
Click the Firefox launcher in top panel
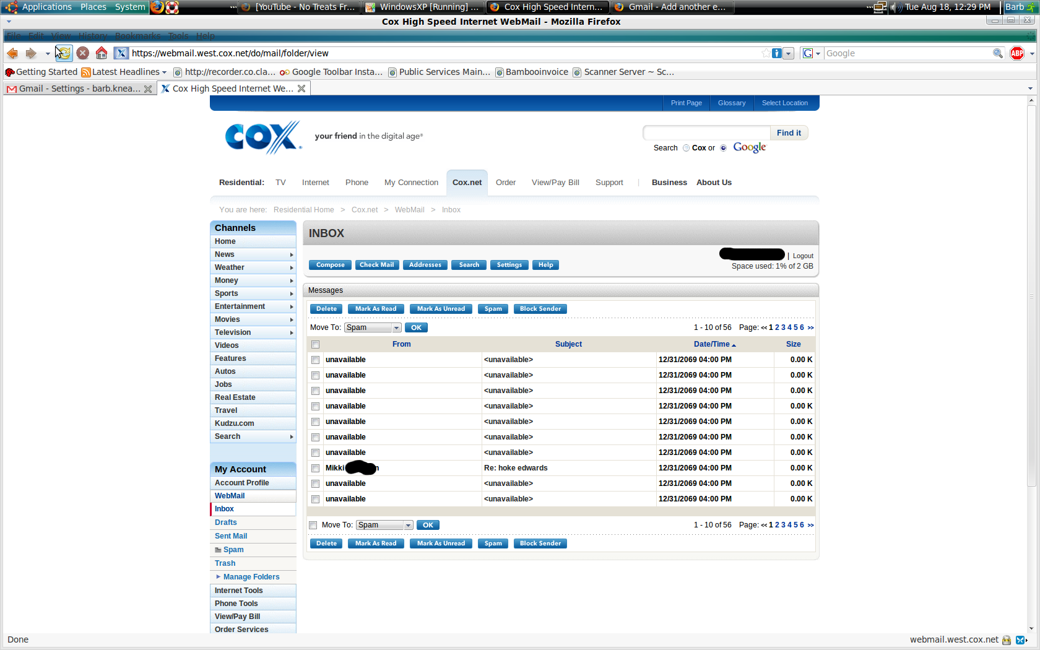pos(157,7)
